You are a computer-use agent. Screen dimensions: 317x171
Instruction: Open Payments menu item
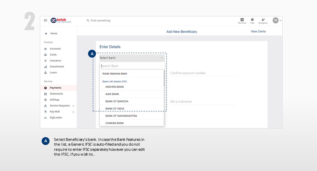58,88
